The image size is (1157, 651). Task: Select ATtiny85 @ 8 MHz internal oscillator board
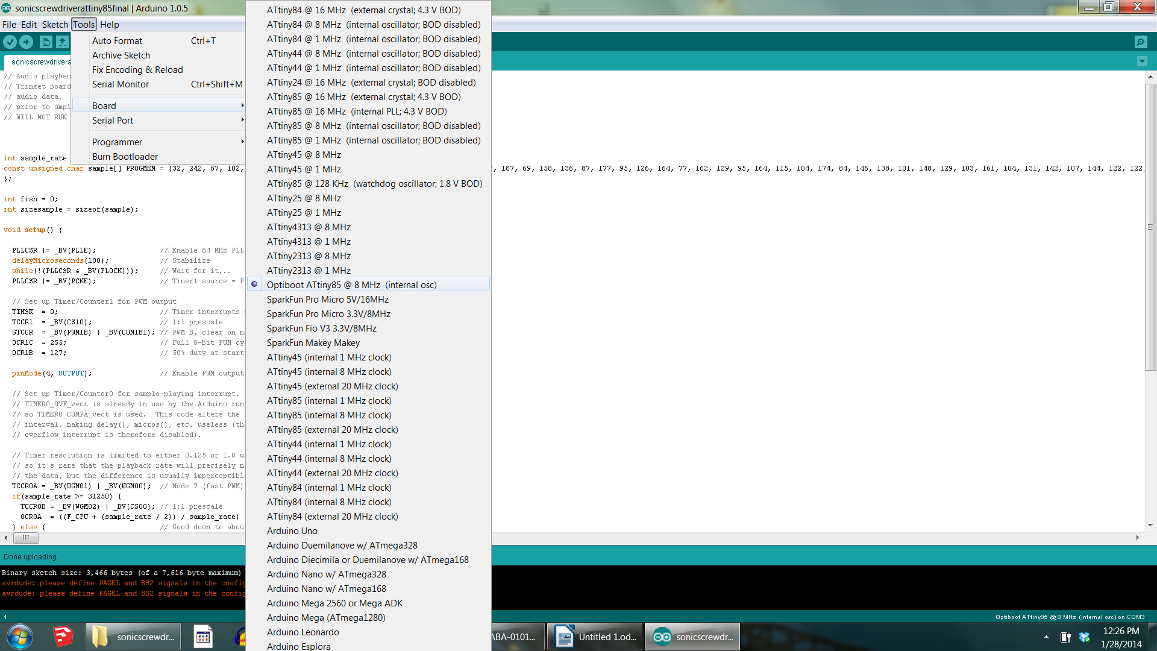(x=374, y=126)
